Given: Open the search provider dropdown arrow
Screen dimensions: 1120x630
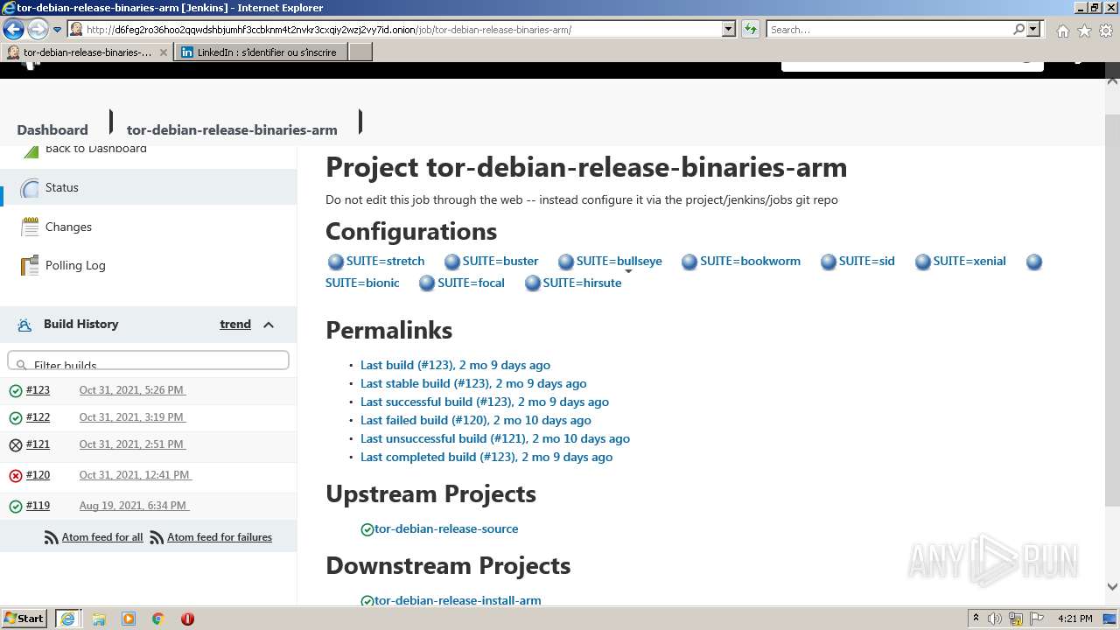Looking at the screenshot, I should click(1033, 30).
